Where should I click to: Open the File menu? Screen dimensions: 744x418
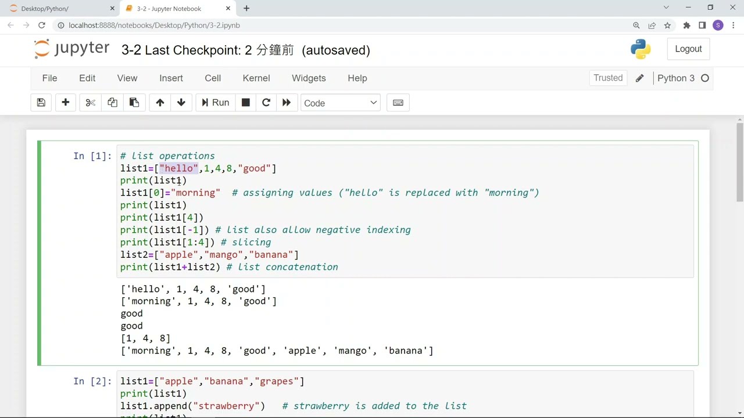coord(49,78)
